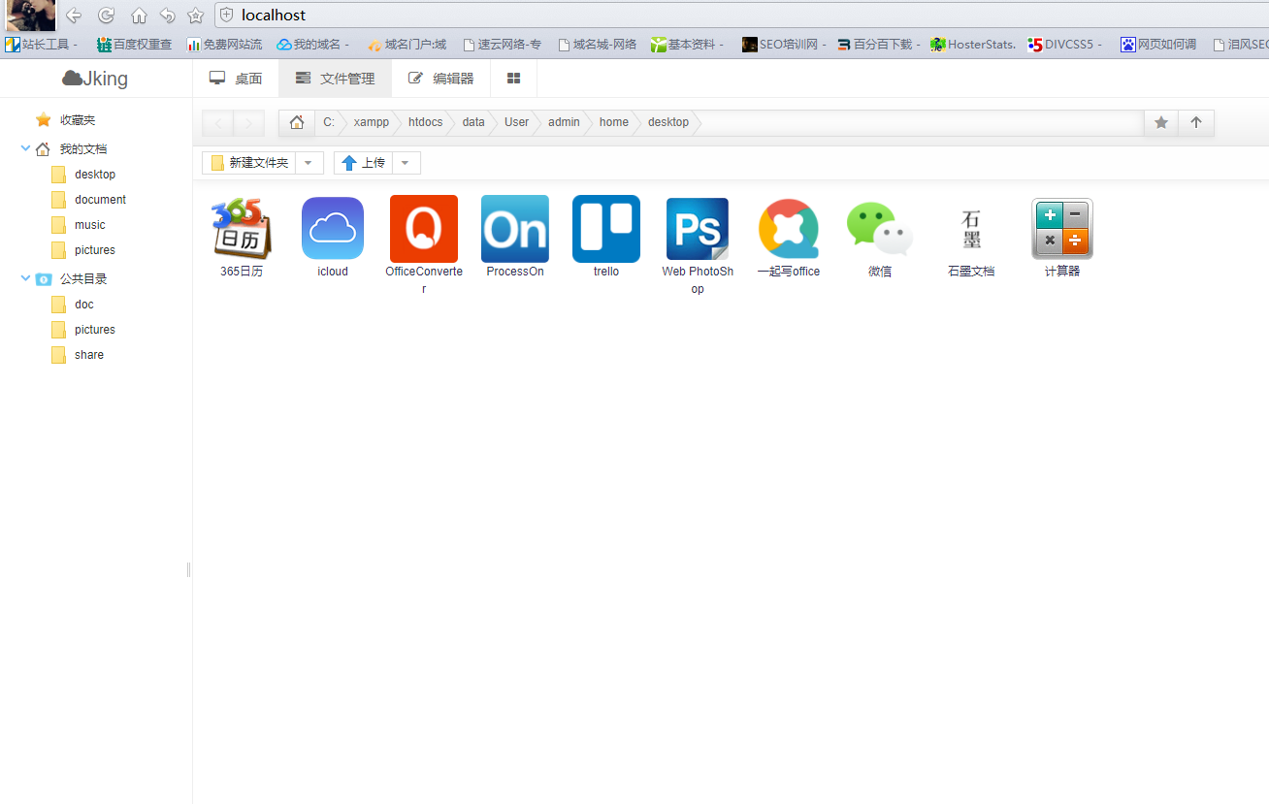1269x804 pixels.
Task: Open the OfficeConverter app icon
Action: [424, 229]
